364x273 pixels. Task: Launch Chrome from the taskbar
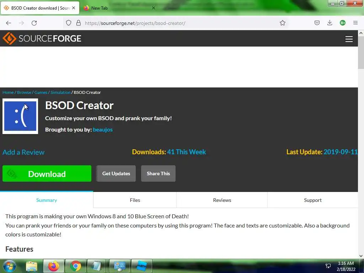click(75, 266)
